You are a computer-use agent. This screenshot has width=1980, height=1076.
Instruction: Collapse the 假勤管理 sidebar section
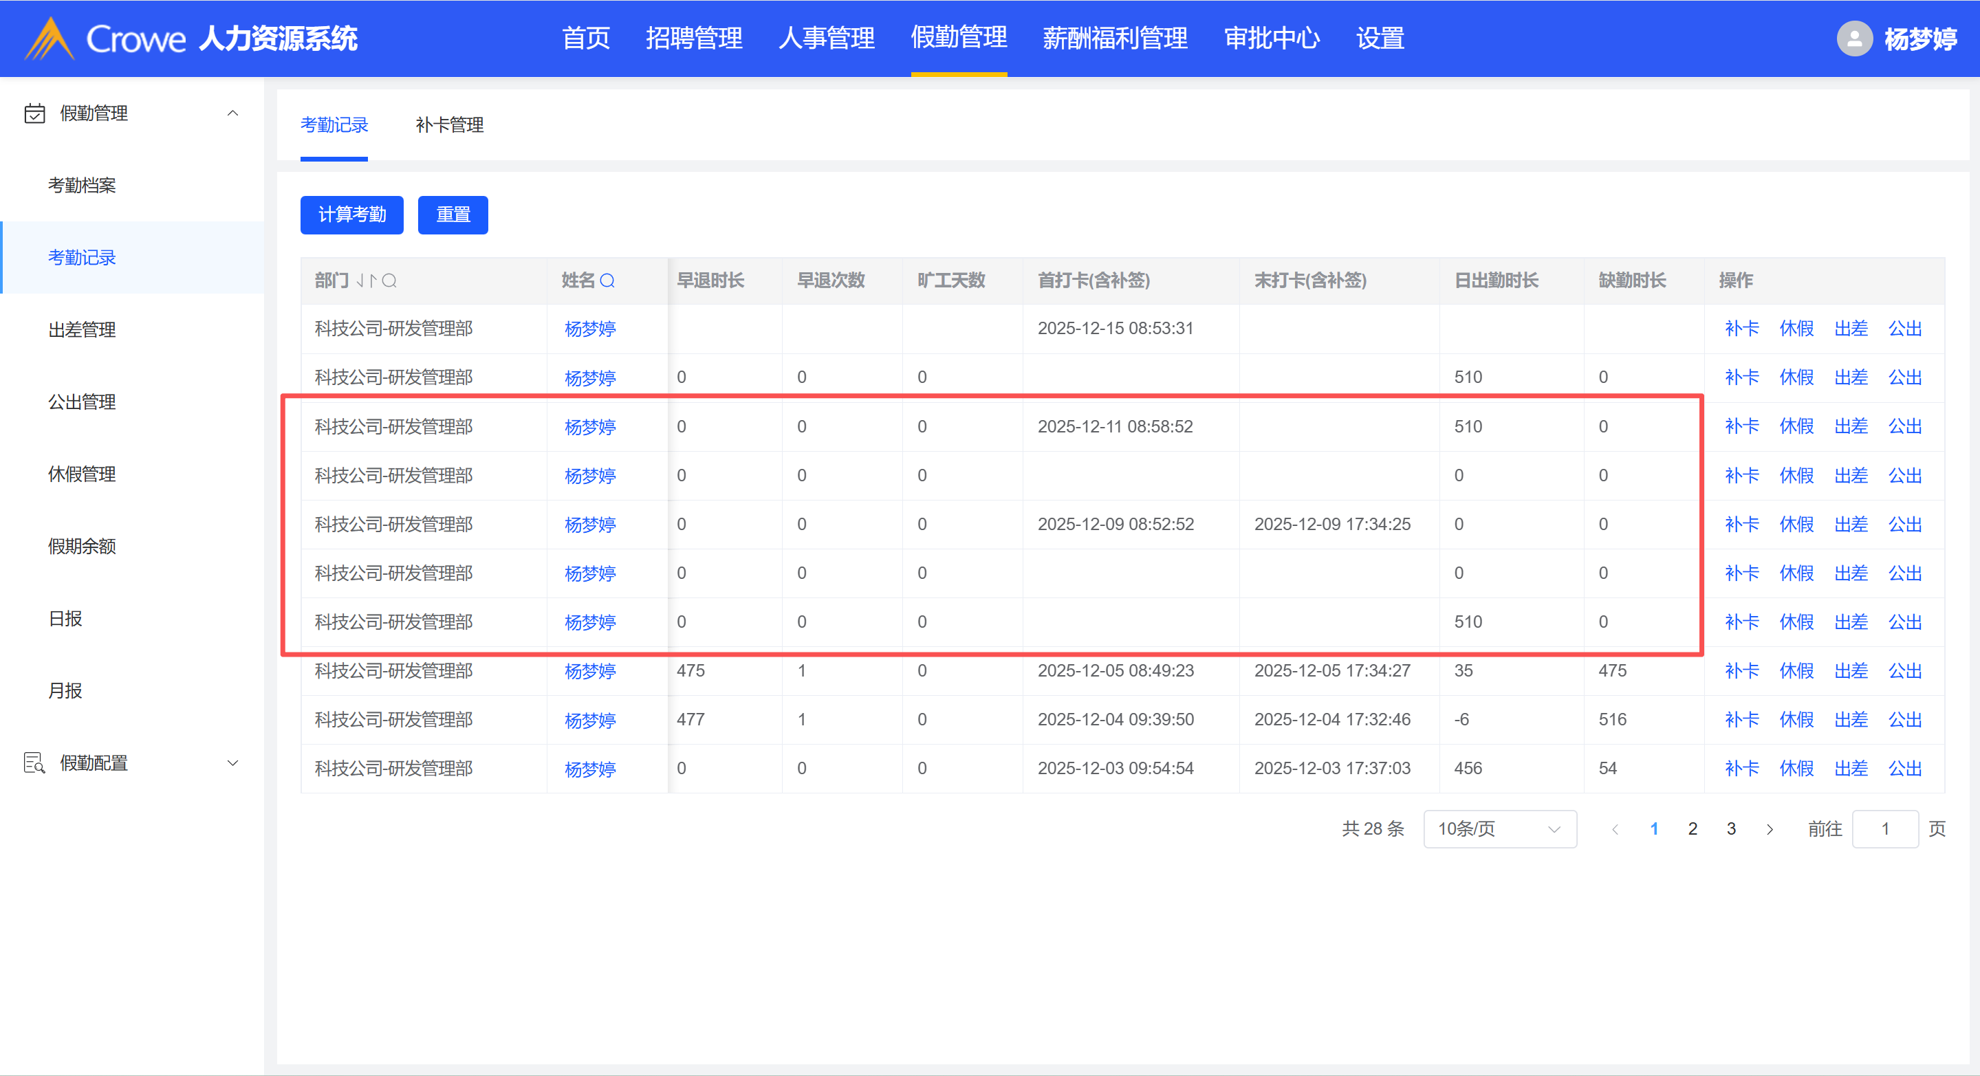(x=232, y=113)
